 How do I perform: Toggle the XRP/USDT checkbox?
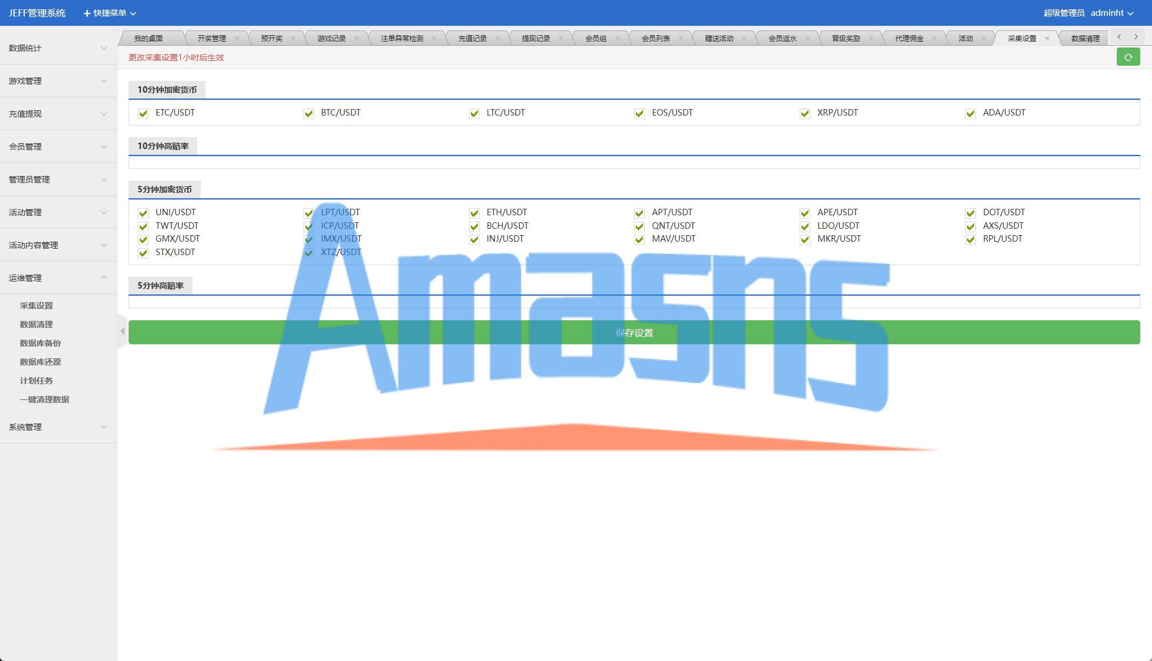coord(805,114)
